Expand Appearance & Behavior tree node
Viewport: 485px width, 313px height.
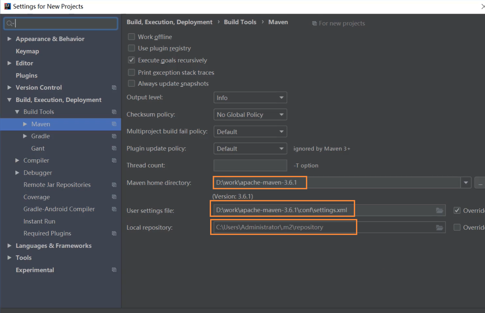[x=9, y=39]
